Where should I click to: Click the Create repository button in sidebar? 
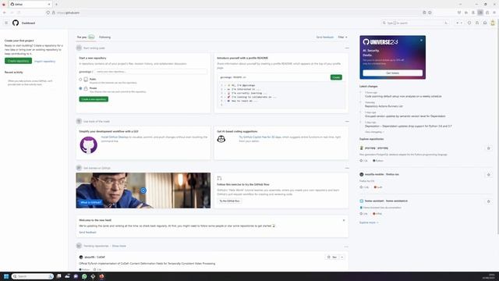(x=18, y=61)
